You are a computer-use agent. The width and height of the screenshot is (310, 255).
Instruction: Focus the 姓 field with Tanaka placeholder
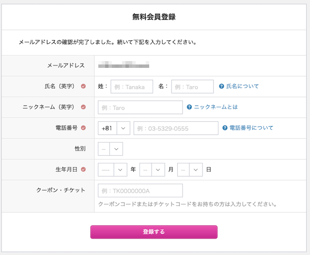click(132, 86)
